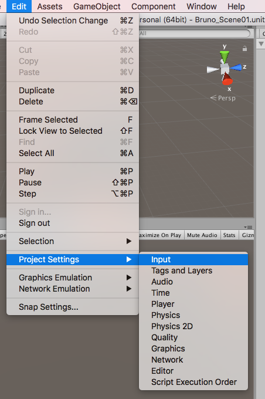Choose Play from the Edit menu

click(x=73, y=171)
